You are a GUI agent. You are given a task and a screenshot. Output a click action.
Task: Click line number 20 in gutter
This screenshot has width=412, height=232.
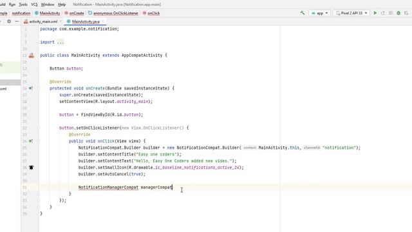24,115
